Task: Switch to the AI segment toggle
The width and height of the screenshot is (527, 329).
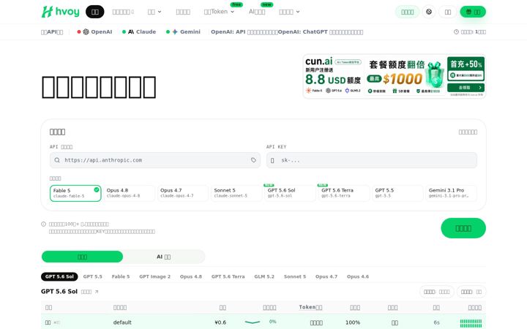Action: 164,257
